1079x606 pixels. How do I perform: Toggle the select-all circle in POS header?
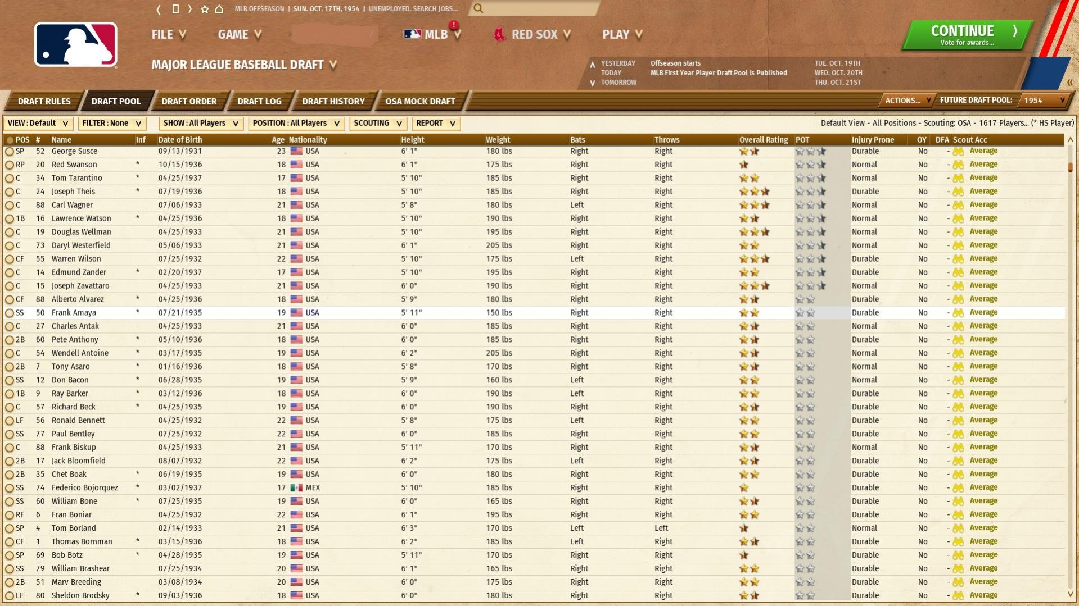coord(10,140)
